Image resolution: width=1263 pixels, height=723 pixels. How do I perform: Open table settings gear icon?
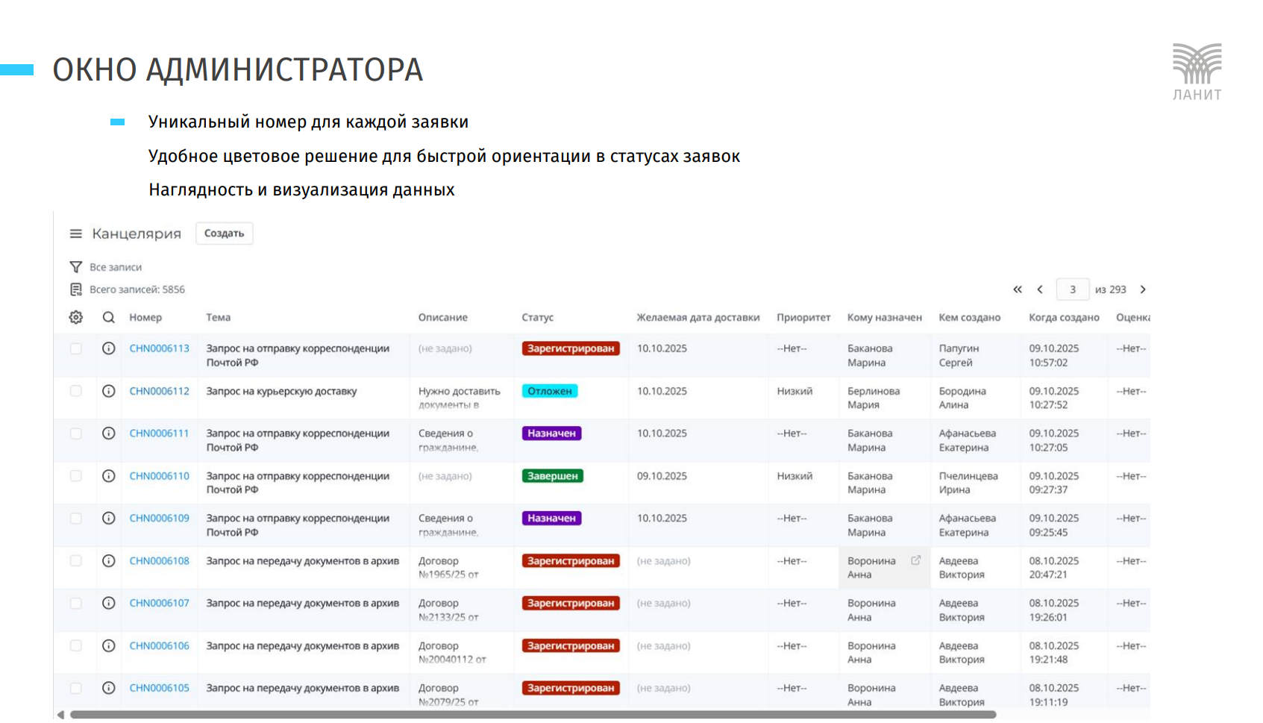[x=76, y=317]
